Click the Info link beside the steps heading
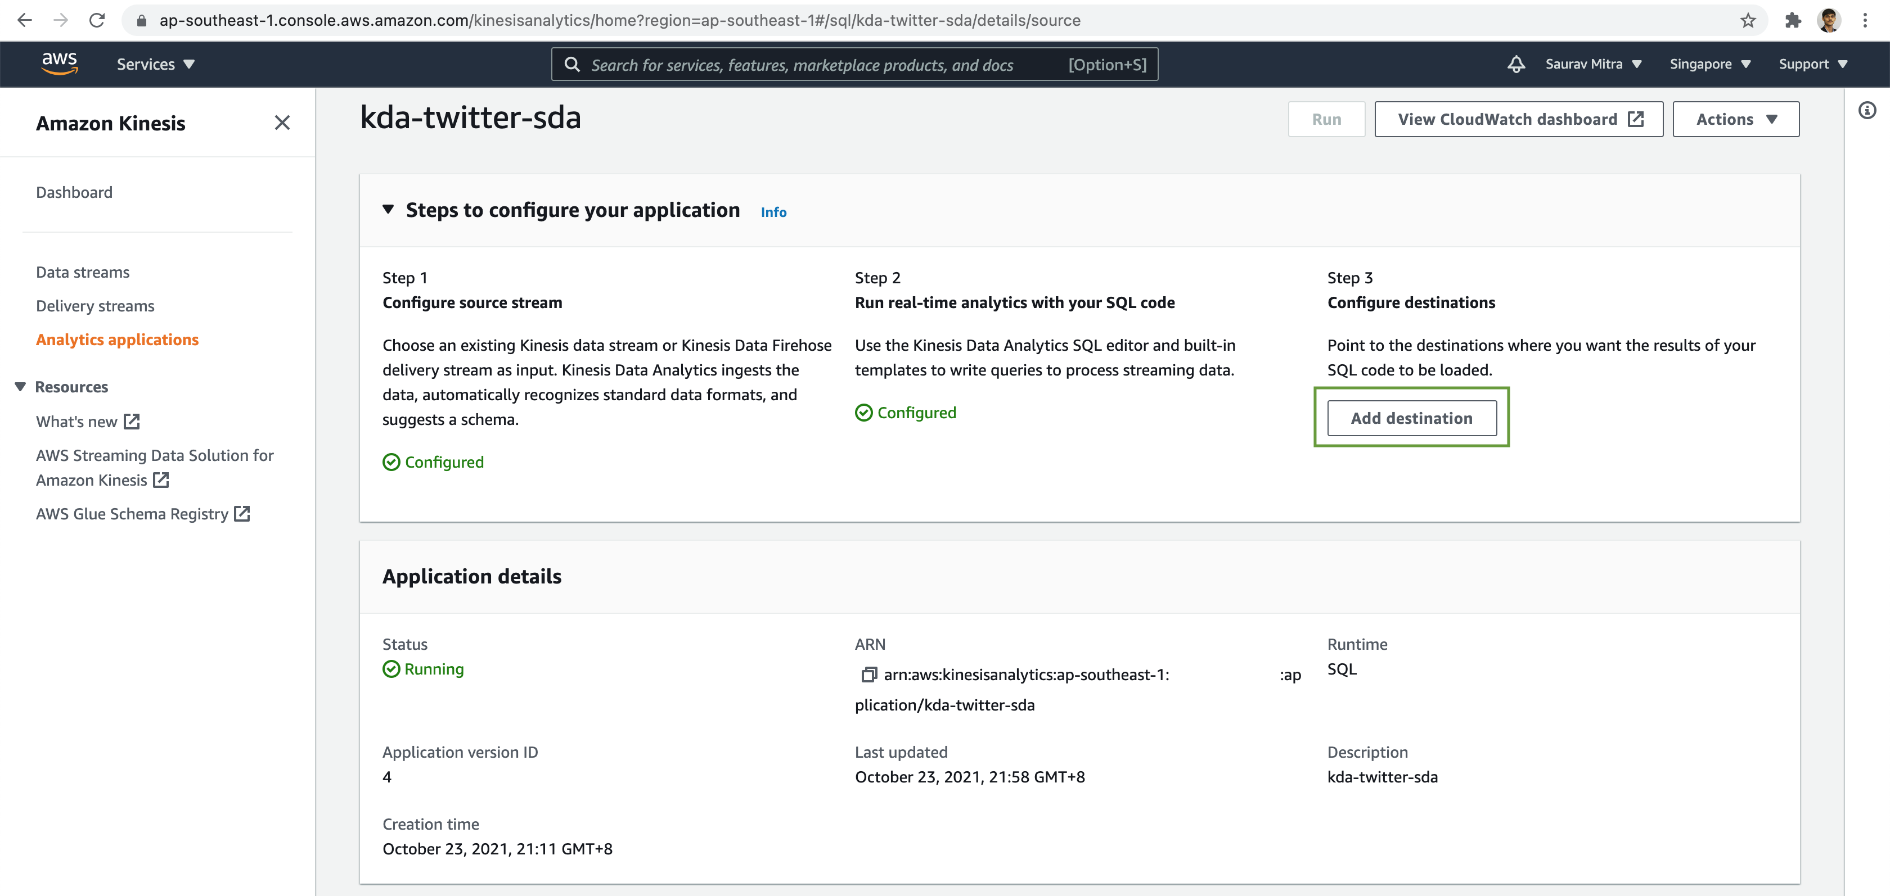The height and width of the screenshot is (896, 1890). coord(773,212)
